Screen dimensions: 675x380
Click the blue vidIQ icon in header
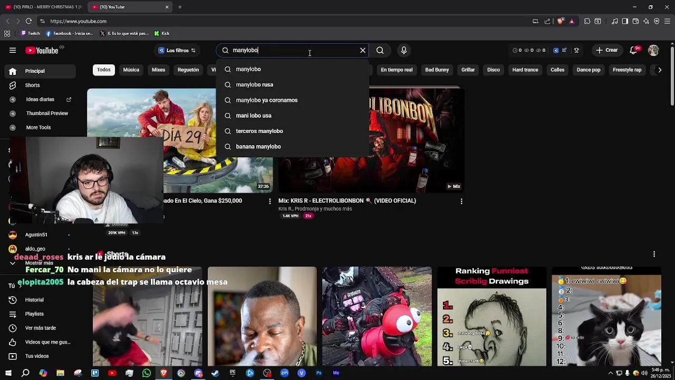point(556,50)
